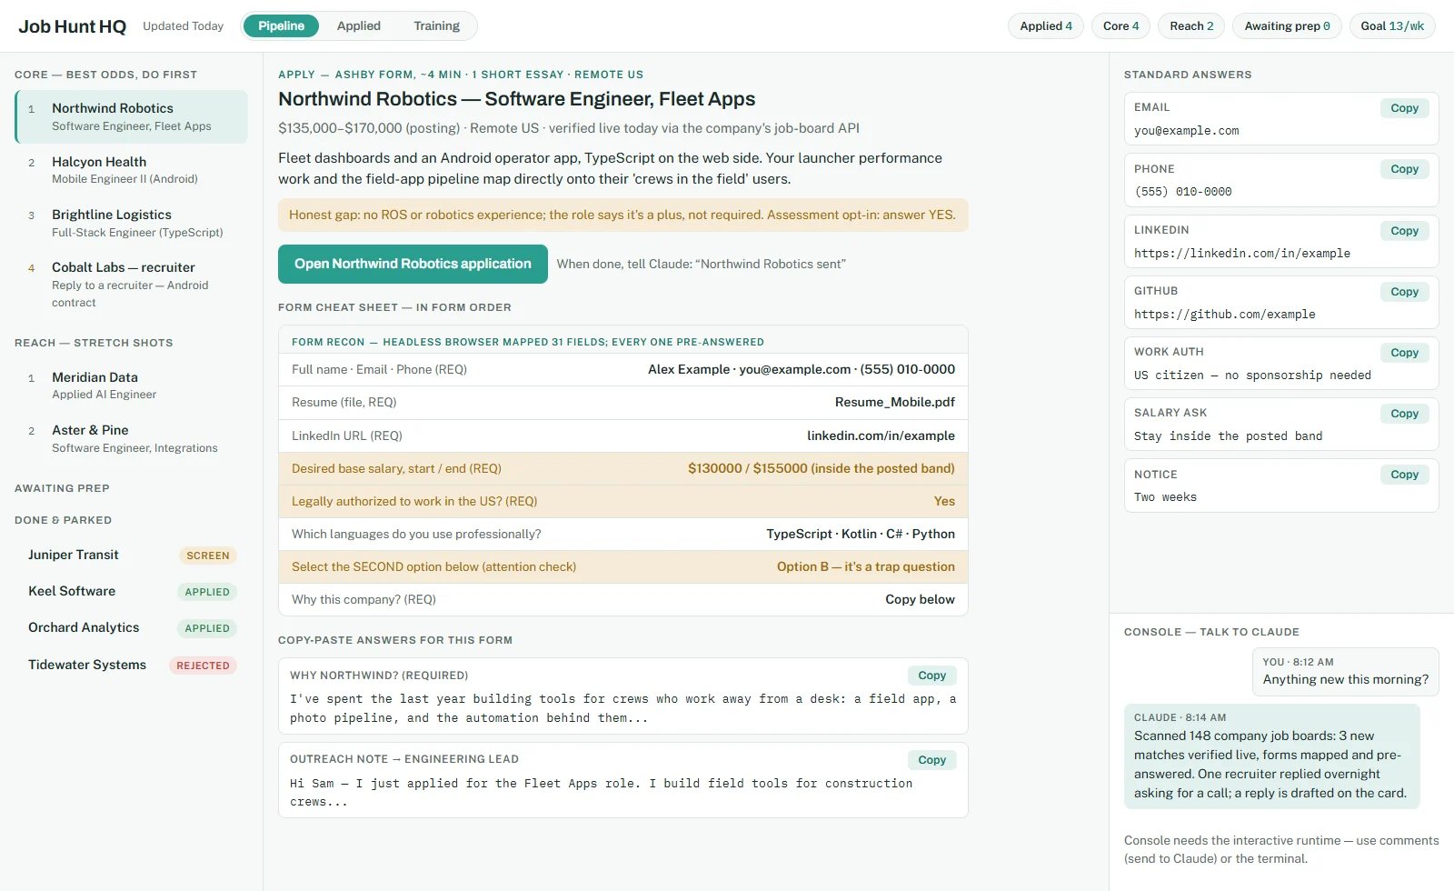Screen dimensions: 1454x891
Task: Copy the Work Auth standard answer
Action: [1404, 353]
